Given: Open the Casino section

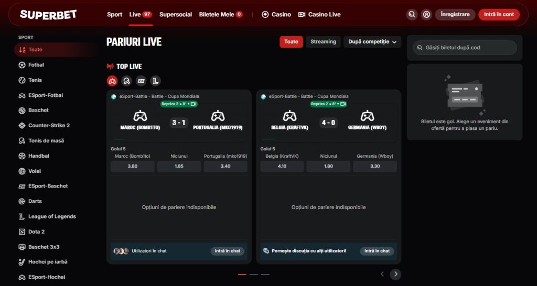Looking at the screenshot, I should [x=276, y=14].
